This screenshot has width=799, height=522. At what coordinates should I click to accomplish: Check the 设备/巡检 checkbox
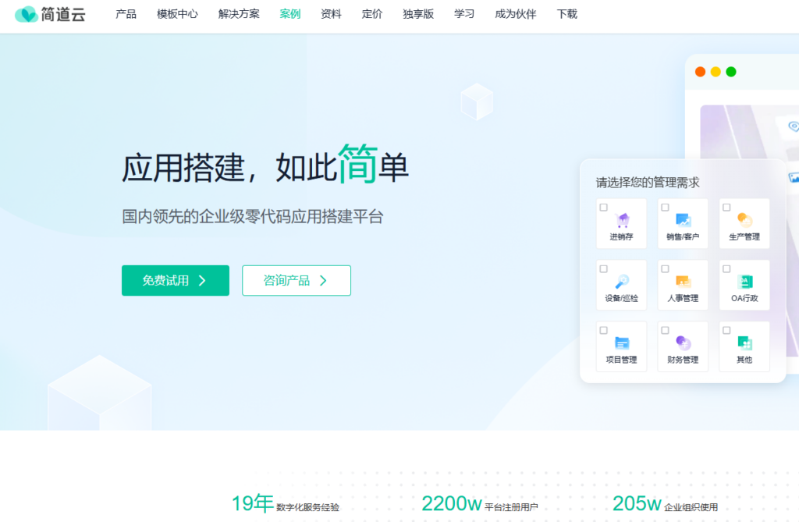[604, 268]
